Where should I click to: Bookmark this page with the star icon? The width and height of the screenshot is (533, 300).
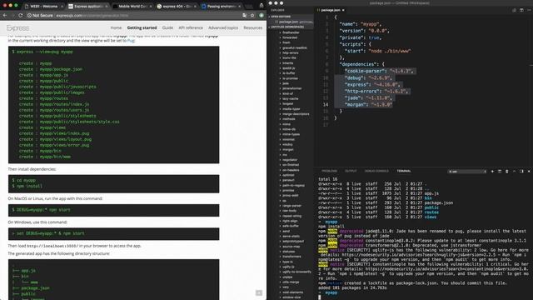[x=252, y=15]
